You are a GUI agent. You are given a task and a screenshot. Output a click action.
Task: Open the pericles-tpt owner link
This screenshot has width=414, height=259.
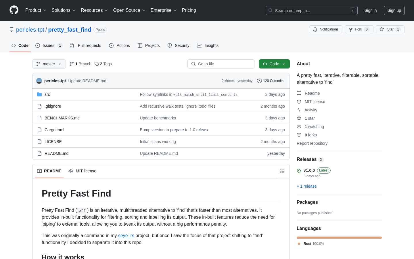(x=30, y=30)
